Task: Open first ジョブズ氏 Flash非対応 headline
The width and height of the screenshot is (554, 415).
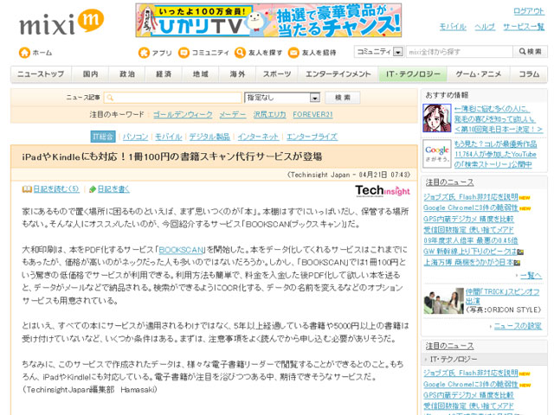Action: [471, 197]
